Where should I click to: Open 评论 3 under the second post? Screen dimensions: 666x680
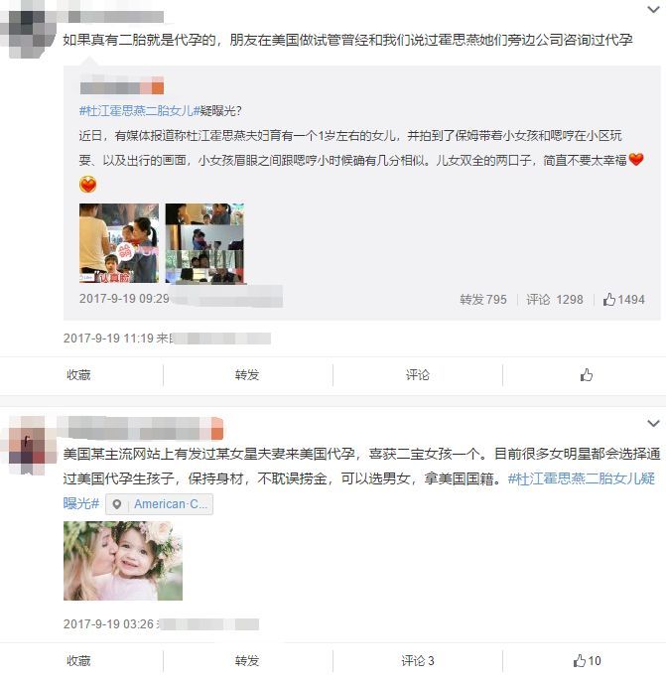(x=417, y=660)
